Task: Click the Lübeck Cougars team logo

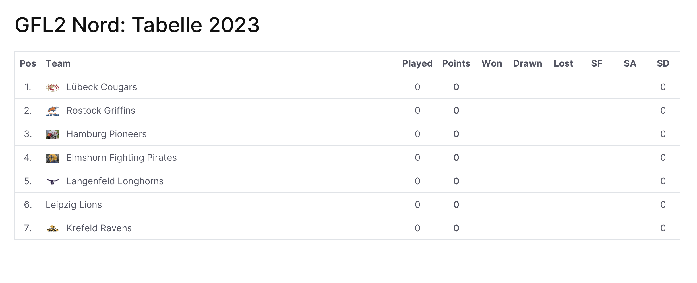Action: 53,87
